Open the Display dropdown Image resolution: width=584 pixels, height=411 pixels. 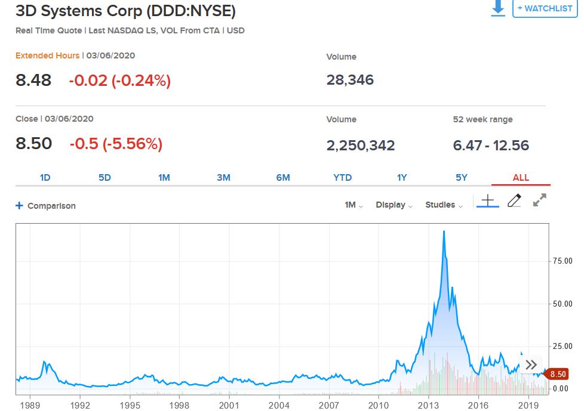pyautogui.click(x=394, y=205)
